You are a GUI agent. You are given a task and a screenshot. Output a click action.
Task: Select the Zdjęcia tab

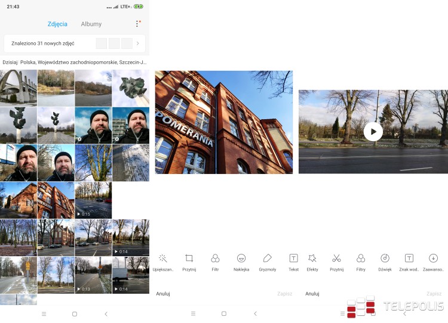point(57,24)
